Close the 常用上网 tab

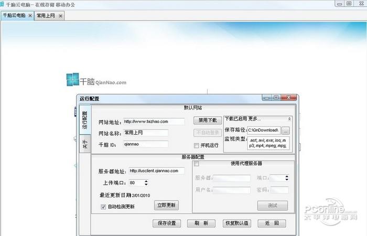coord(61,16)
